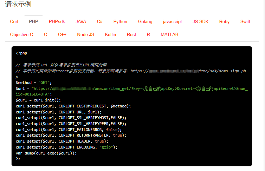Open the C++ example tab
The image size is (265, 171).
click(x=62, y=35)
